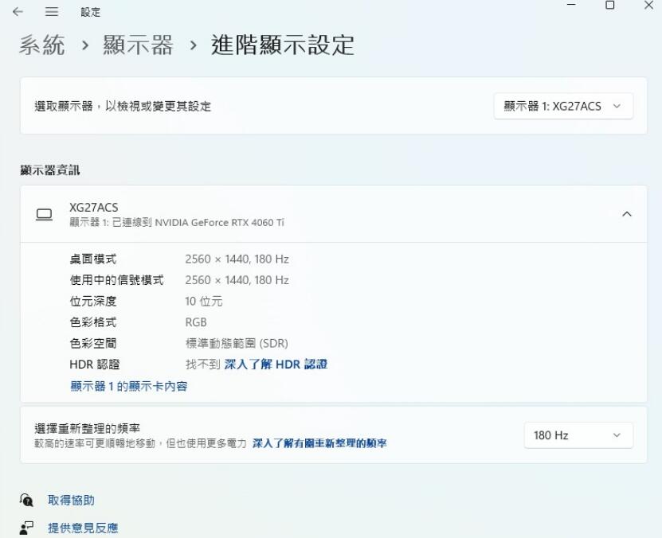Collapse the XG27ACS display information panel

(626, 213)
